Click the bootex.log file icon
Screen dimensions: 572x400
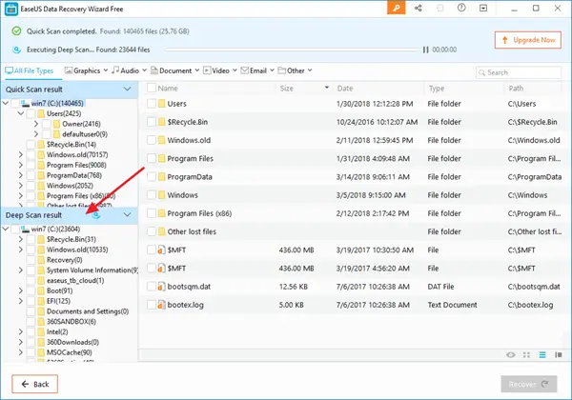tap(162, 305)
